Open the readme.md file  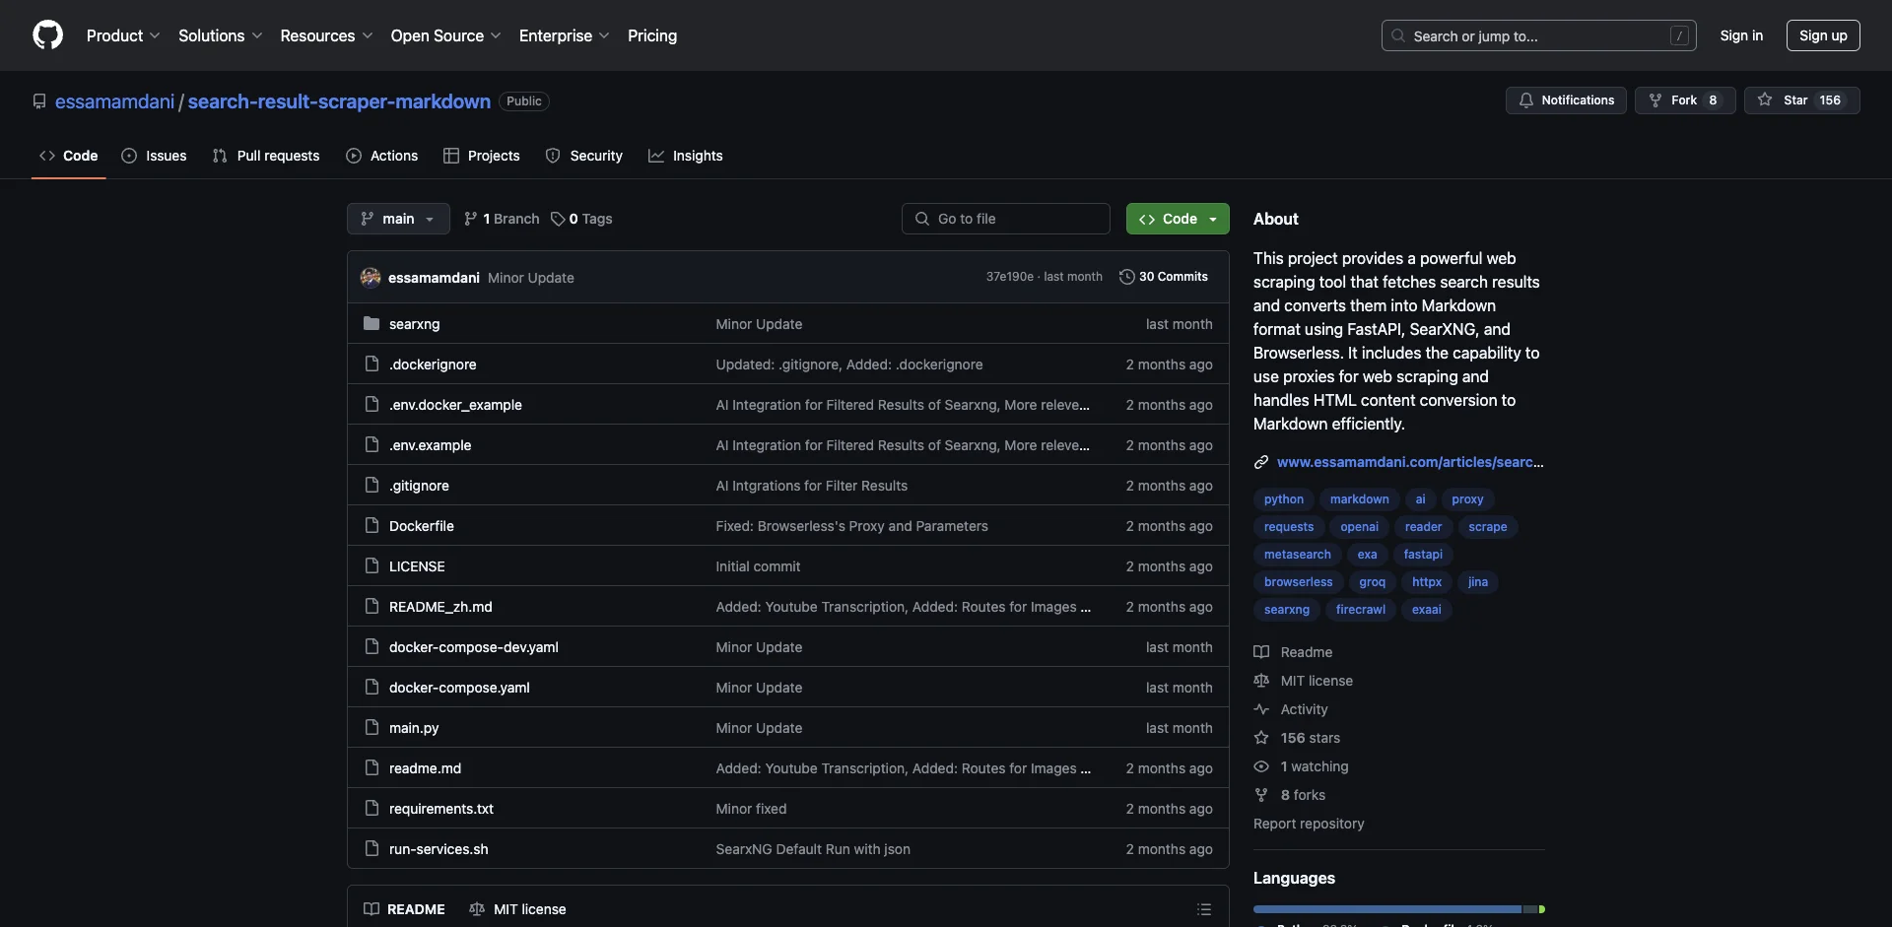pyautogui.click(x=425, y=768)
